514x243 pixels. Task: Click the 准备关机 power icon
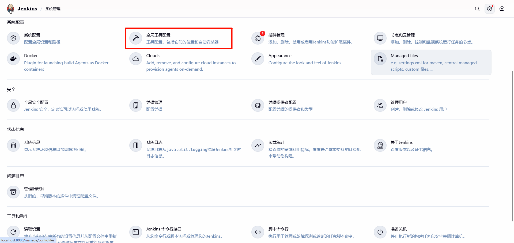380,232
